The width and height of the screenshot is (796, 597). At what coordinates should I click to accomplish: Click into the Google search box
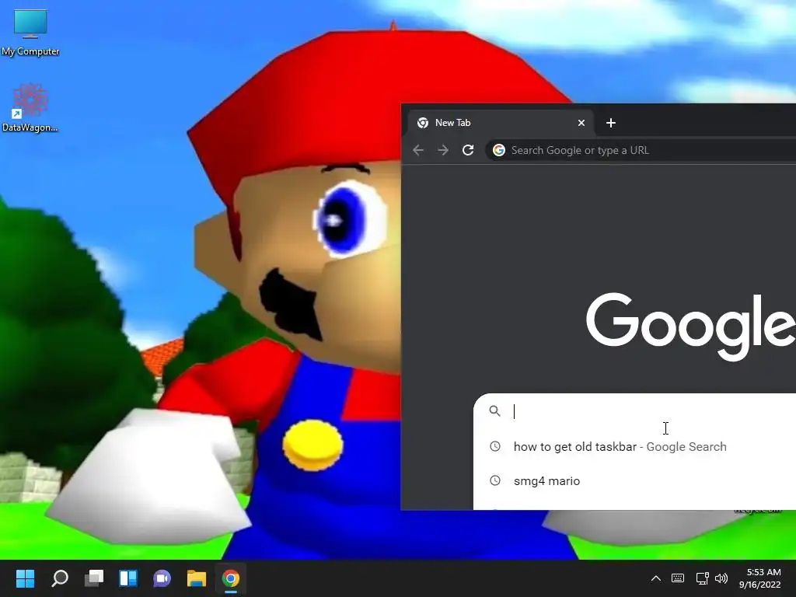[x=634, y=411]
